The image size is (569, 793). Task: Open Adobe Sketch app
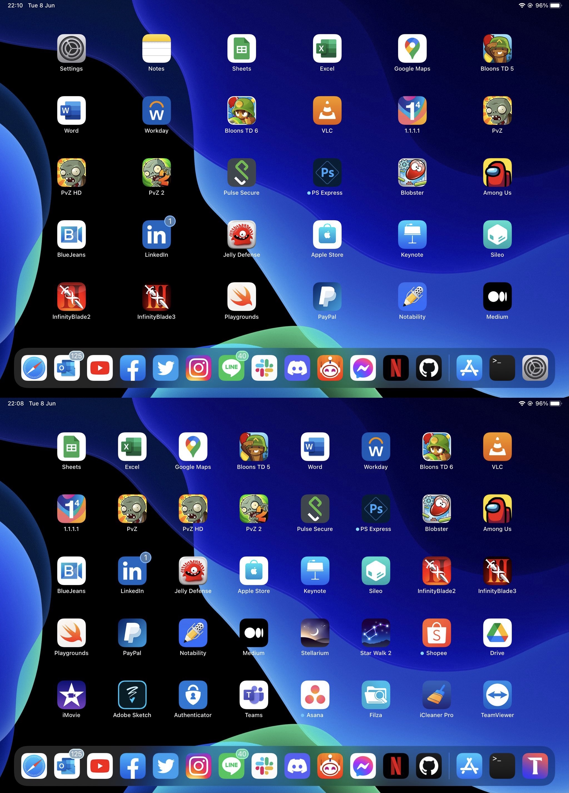(x=132, y=696)
